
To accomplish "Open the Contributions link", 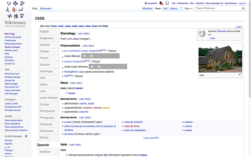I will click(231, 3).
